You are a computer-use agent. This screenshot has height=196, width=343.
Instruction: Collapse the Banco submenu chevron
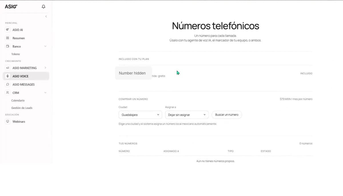(45, 46)
